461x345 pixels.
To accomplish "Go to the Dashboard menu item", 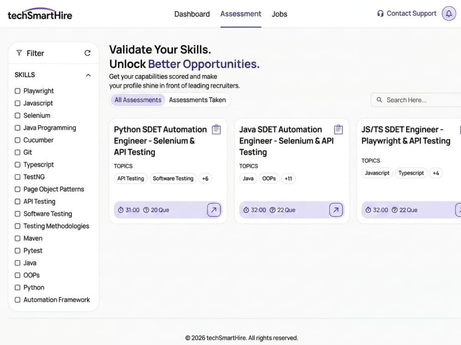I will (x=192, y=14).
